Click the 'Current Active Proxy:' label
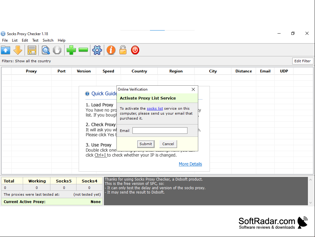Screen dimensions: 315x237 (25, 202)
